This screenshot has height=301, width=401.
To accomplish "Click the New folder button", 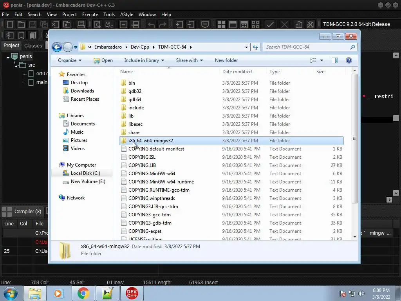I will (x=226, y=60).
